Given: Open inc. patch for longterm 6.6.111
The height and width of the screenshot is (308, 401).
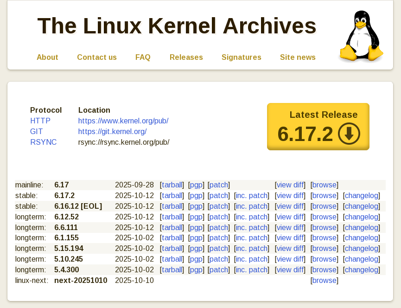Looking at the screenshot, I should [x=252, y=228].
